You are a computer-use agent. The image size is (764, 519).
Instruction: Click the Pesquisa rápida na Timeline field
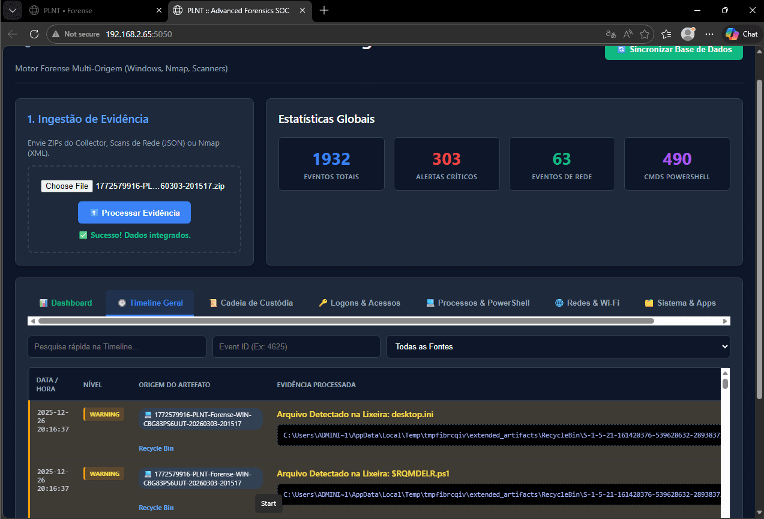click(116, 346)
